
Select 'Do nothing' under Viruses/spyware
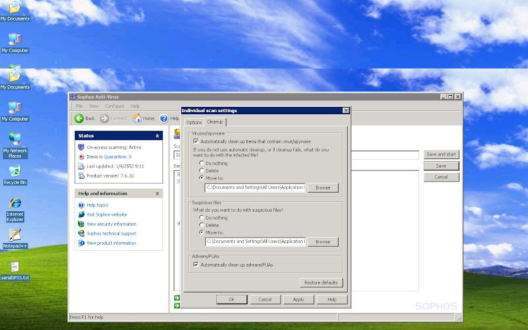pos(201,163)
